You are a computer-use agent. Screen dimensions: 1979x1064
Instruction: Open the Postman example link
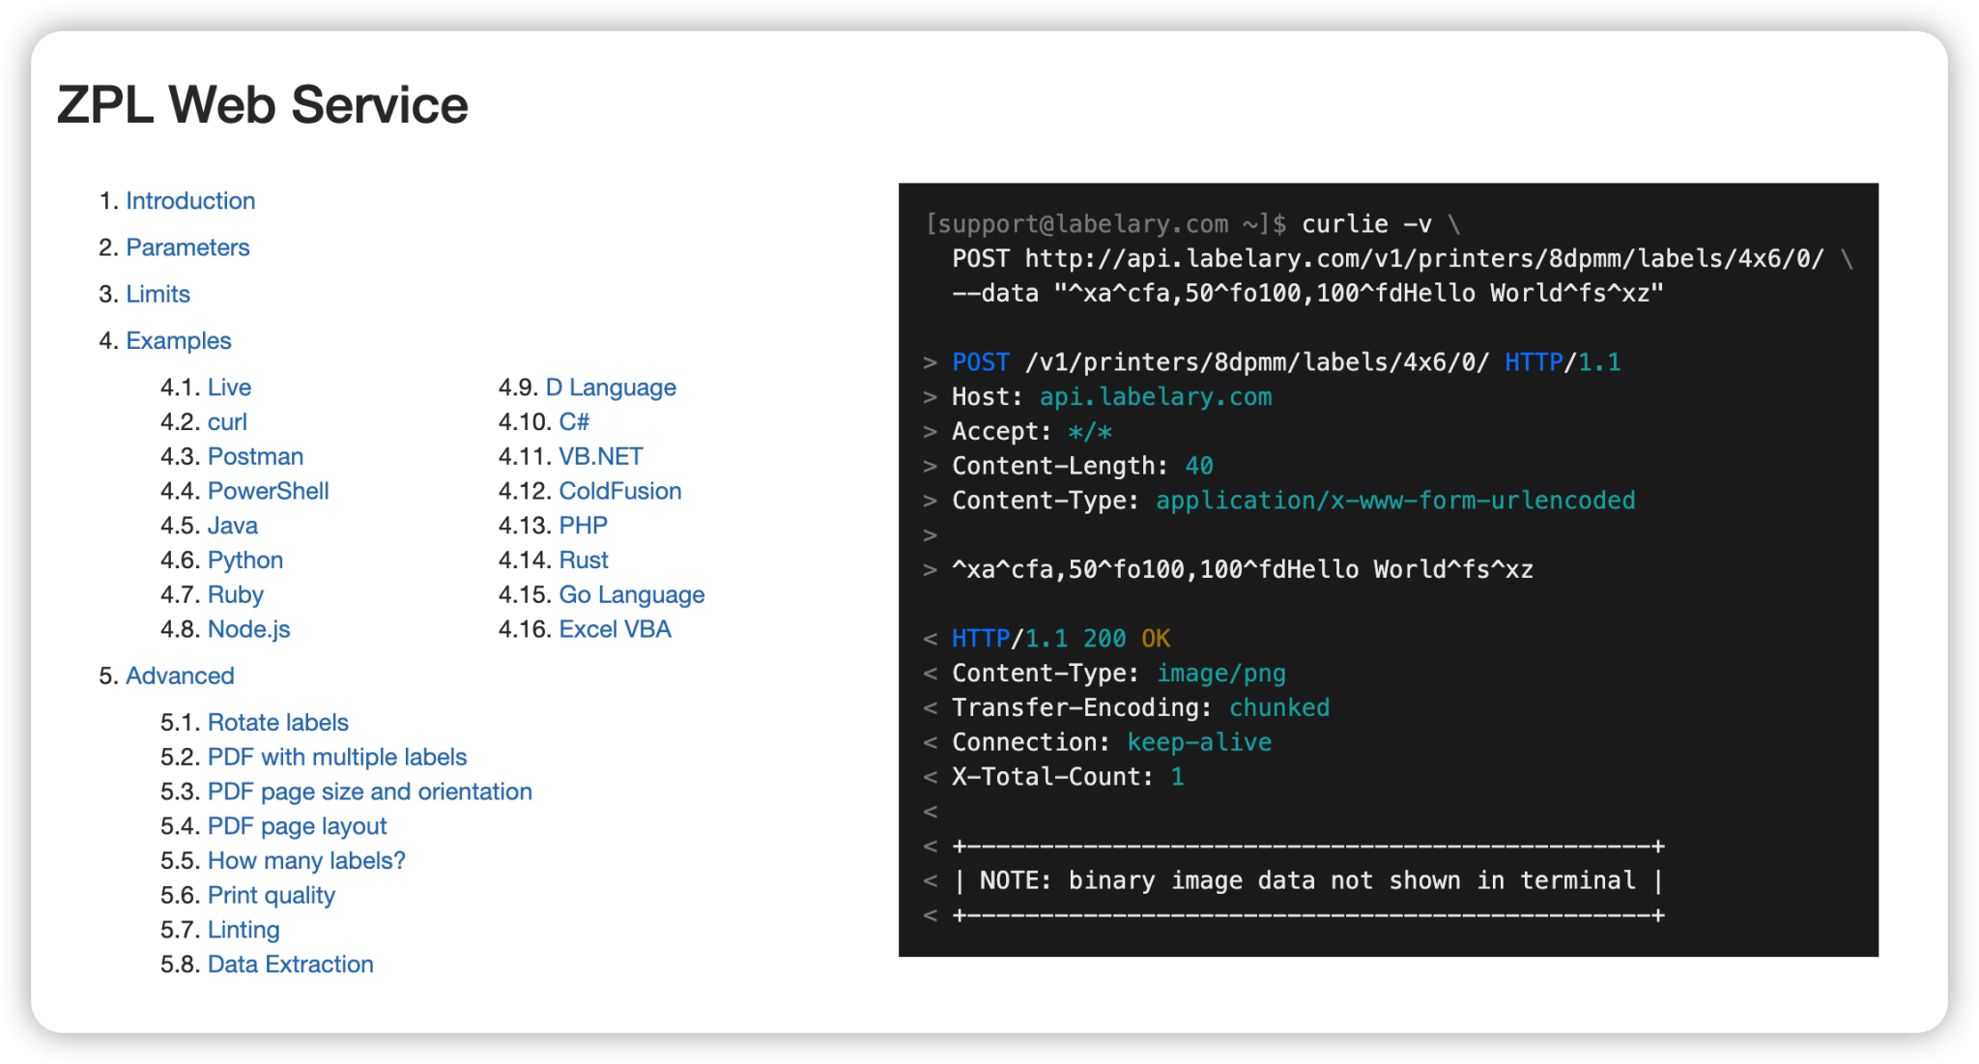(255, 456)
